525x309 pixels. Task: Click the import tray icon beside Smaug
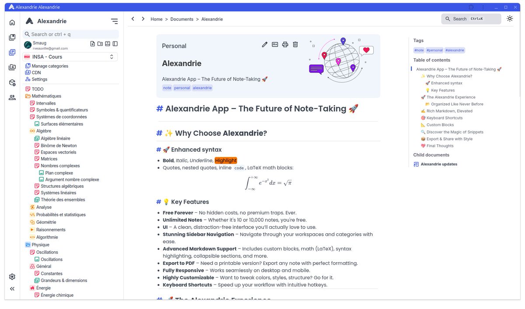click(x=108, y=44)
